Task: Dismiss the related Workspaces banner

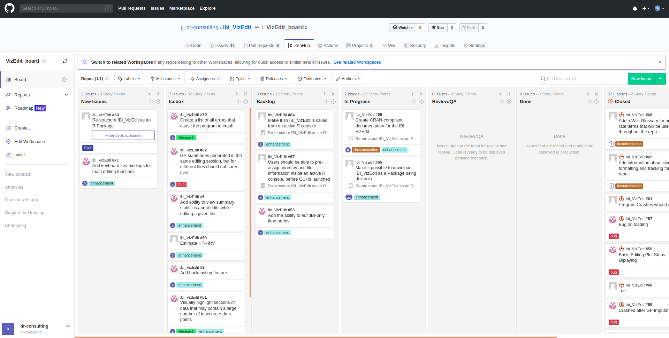Action: [660, 62]
